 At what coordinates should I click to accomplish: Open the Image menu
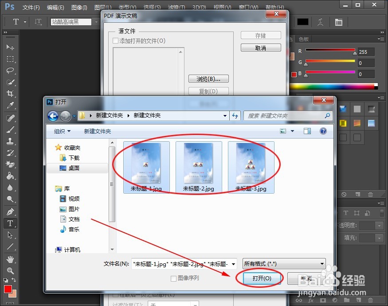[x=79, y=8]
